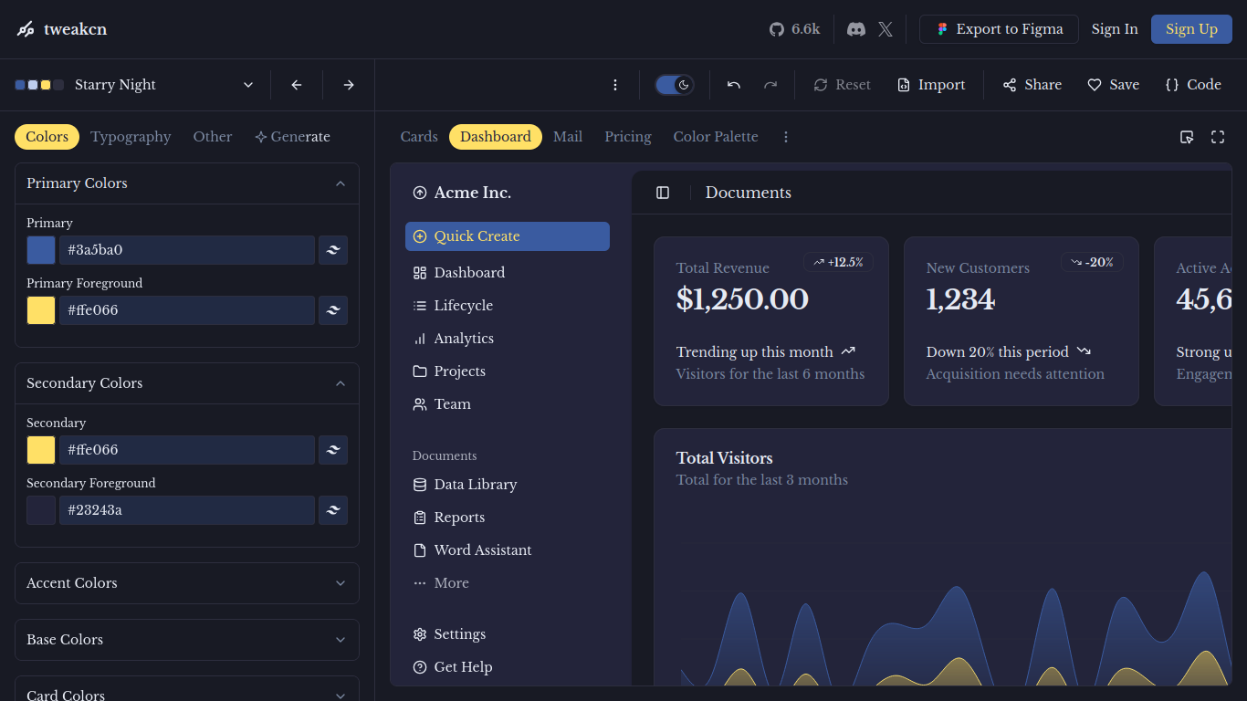Switch to the Pricing preview tab
The height and width of the screenshot is (701, 1247).
(x=628, y=137)
